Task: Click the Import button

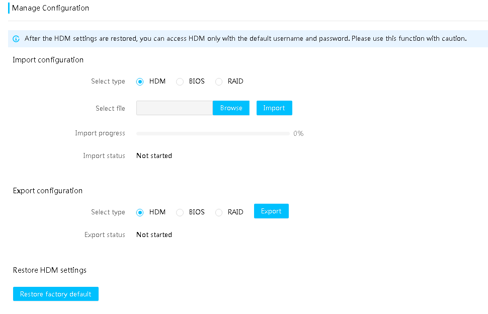Action: point(274,108)
